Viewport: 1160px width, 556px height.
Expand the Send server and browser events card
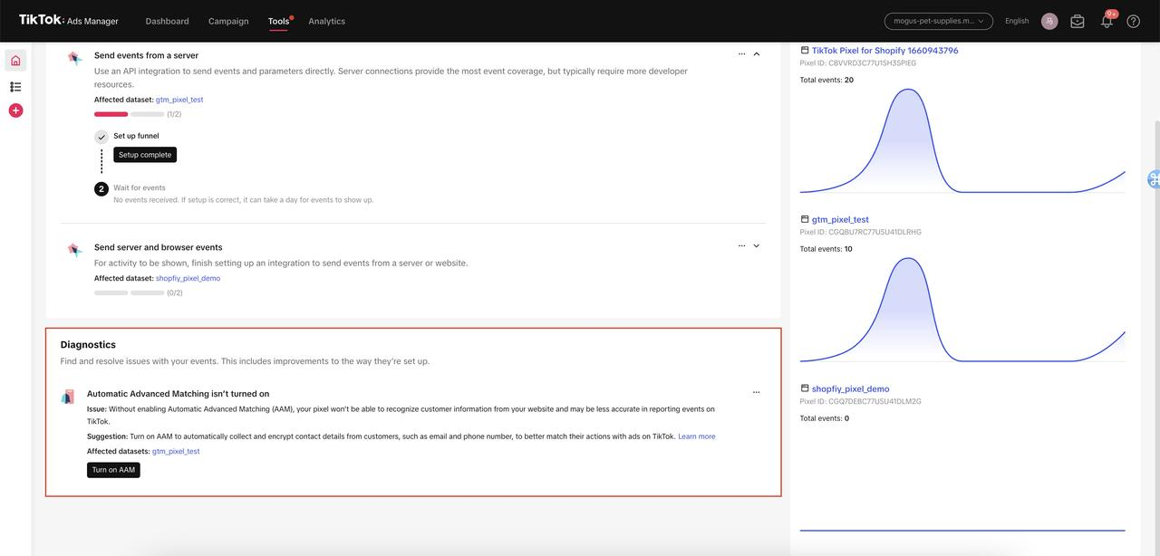[757, 246]
